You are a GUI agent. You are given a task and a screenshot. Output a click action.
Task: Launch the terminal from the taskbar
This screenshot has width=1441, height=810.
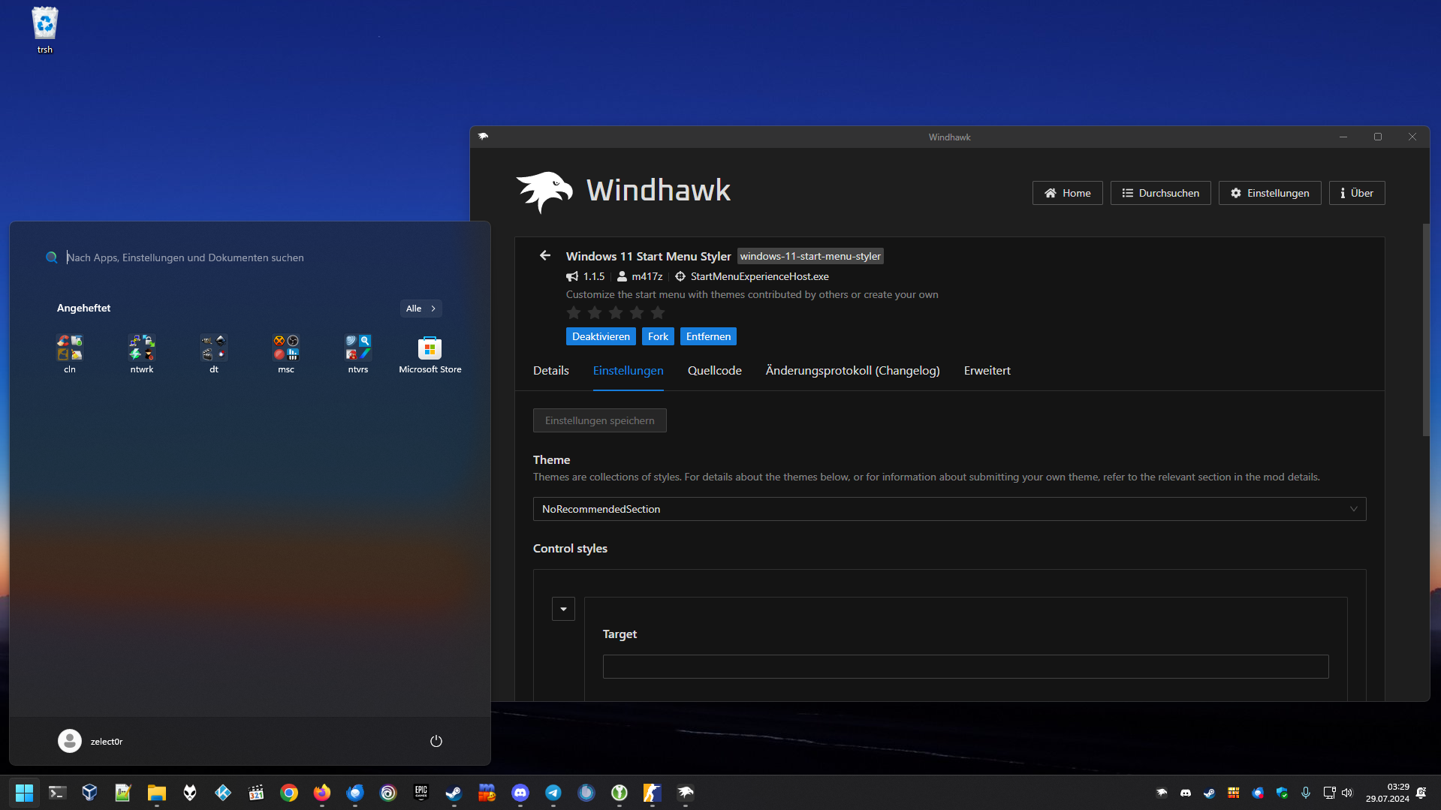[57, 793]
